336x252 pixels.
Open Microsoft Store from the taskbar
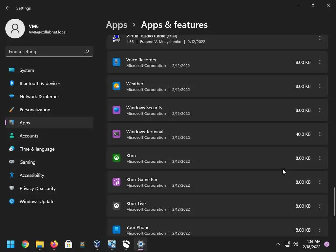coord(68,244)
